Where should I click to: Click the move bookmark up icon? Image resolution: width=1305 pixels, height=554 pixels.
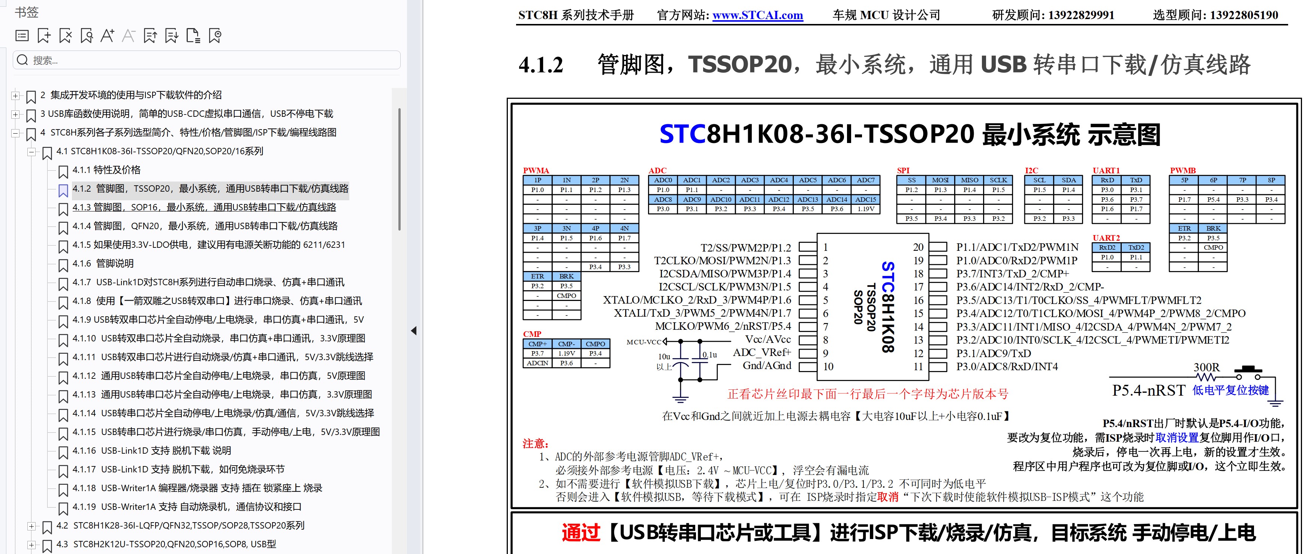150,36
